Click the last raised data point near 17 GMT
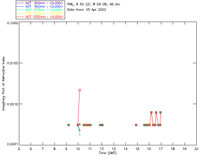Image resolution: width=202 pixels, height=161 pixels. click(160, 112)
